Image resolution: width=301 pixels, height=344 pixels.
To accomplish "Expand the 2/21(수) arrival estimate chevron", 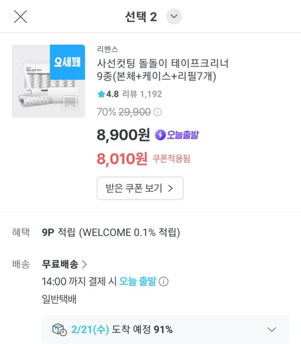I will point(271,329).
